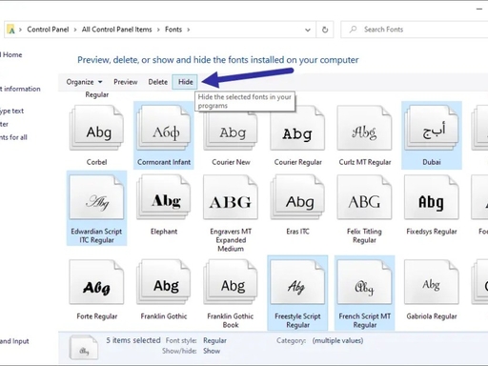Image resolution: width=488 pixels, height=366 pixels.
Task: Open the Home link in sidebar
Action: point(11,54)
